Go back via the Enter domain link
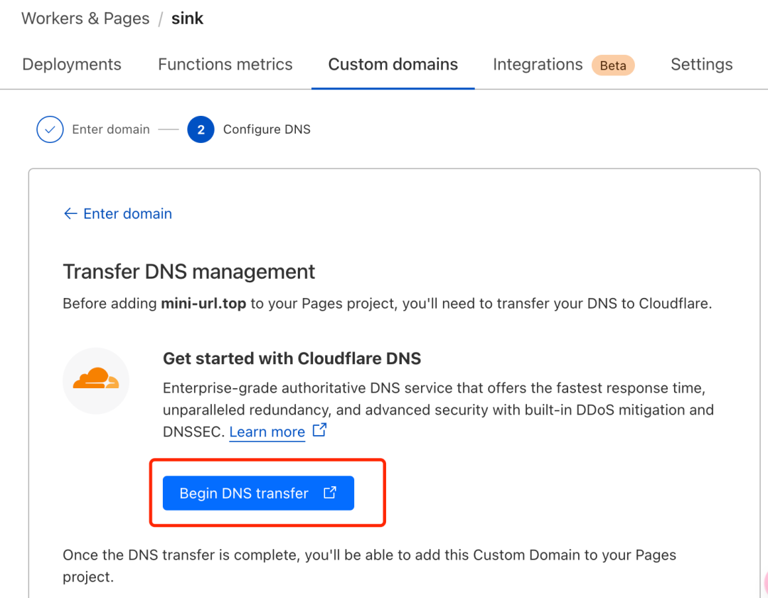The height and width of the screenshot is (598, 768). [128, 213]
